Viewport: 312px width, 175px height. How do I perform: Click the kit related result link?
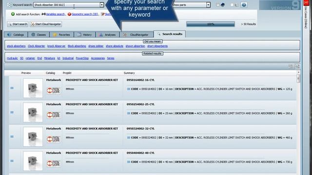click(58, 58)
